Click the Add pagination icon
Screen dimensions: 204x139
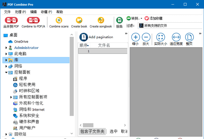(84, 37)
